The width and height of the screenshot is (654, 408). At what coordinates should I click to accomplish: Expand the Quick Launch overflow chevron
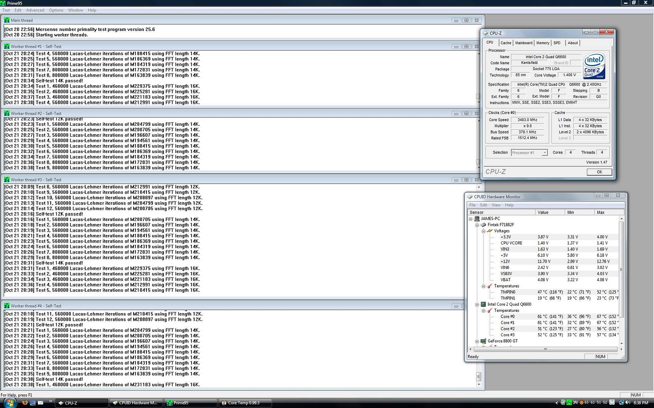pos(50,401)
